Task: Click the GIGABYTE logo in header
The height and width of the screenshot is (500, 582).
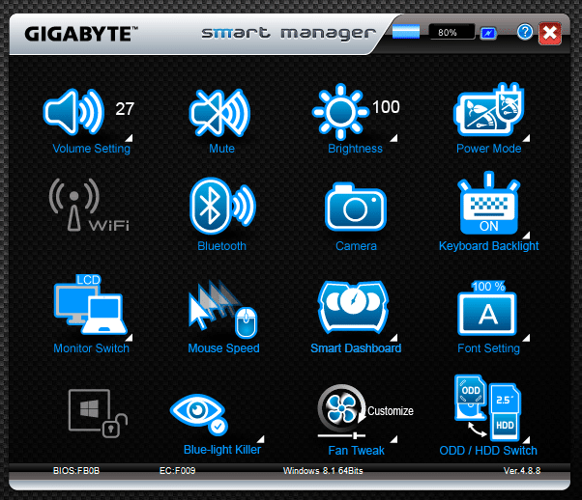Action: click(x=81, y=34)
